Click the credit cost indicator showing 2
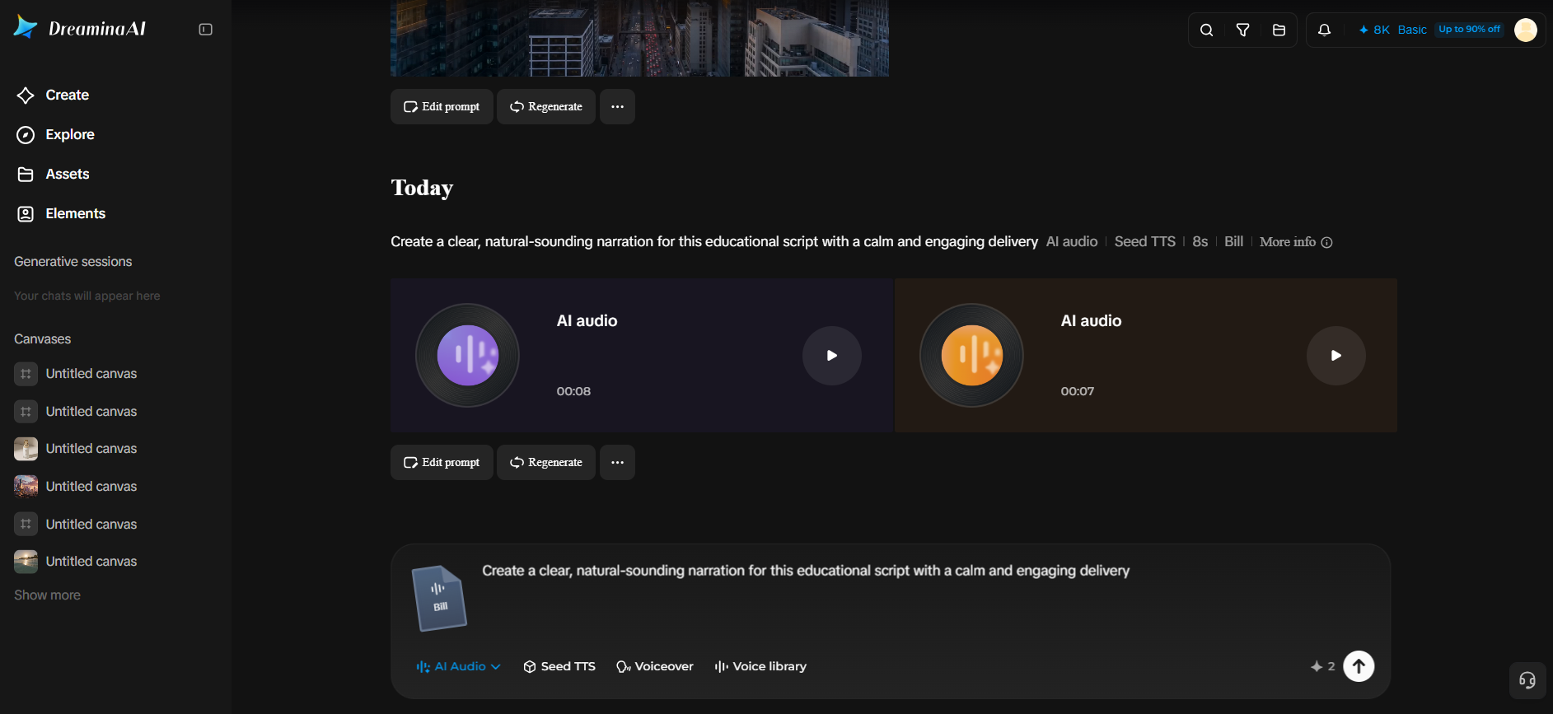Screen dimensions: 1553x714 1322,666
